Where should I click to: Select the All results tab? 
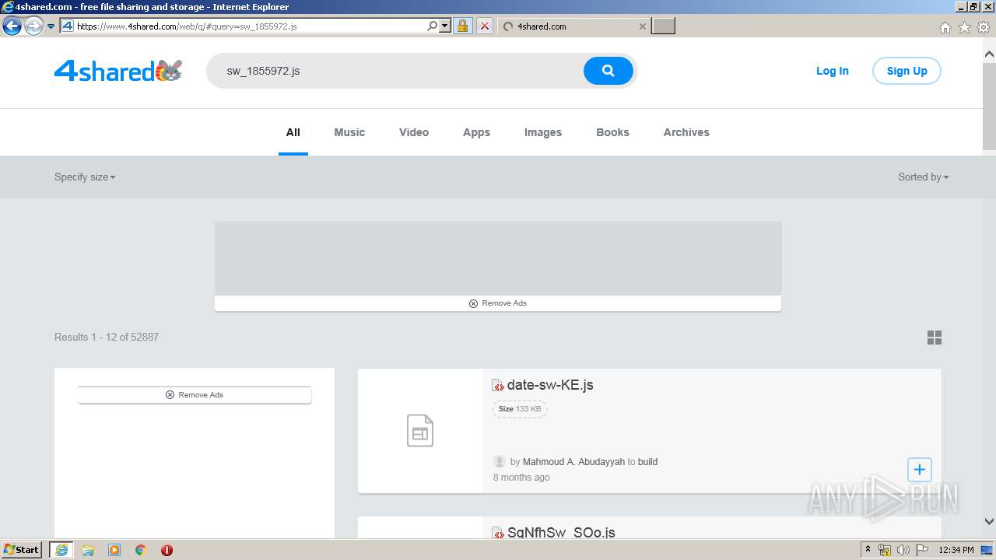[293, 132]
